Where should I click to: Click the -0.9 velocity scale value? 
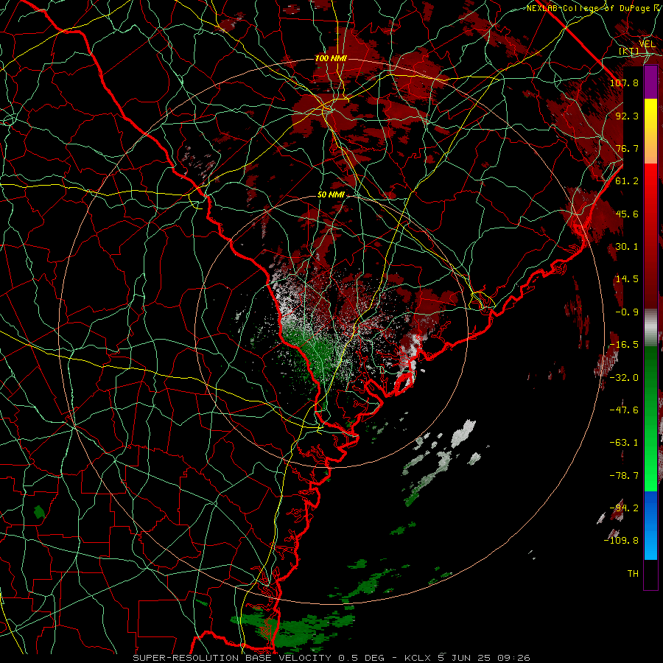(x=627, y=312)
